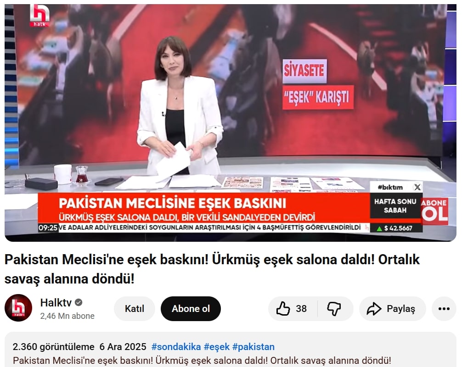
Task: Expand the video description box
Action: click(x=231, y=350)
